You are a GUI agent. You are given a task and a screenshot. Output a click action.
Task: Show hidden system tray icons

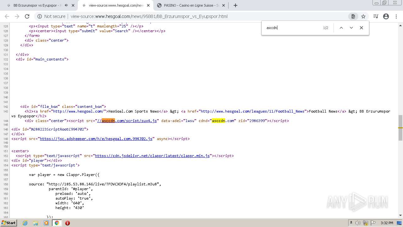tap(351, 223)
